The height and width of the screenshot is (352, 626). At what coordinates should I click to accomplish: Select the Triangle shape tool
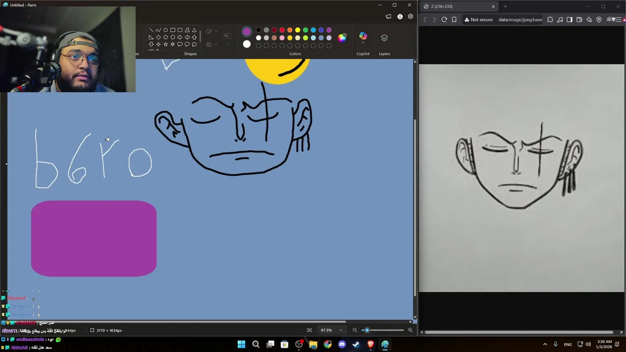194,30
